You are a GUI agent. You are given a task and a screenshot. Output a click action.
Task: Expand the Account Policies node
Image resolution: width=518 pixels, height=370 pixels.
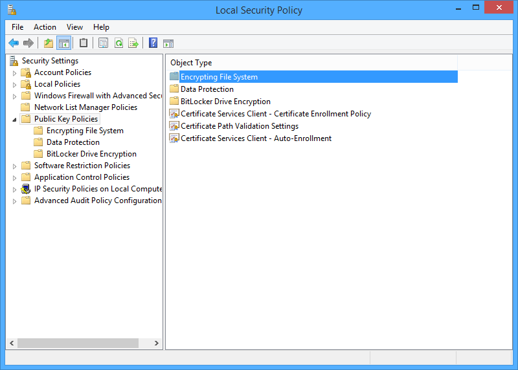(15, 72)
